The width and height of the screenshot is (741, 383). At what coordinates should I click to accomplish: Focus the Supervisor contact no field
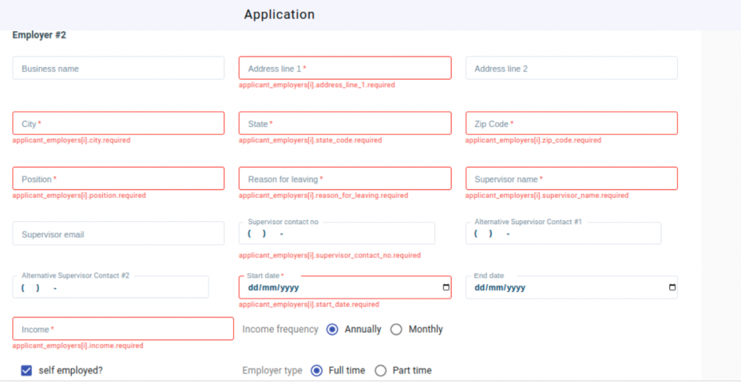[x=336, y=234]
